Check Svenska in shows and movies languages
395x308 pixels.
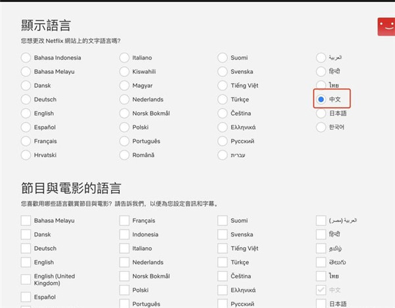[223, 234]
